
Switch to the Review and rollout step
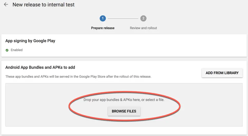[x=143, y=28]
